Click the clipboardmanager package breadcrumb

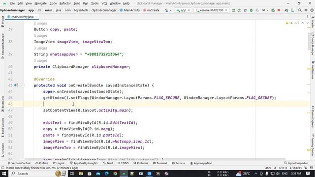click(x=104, y=10)
